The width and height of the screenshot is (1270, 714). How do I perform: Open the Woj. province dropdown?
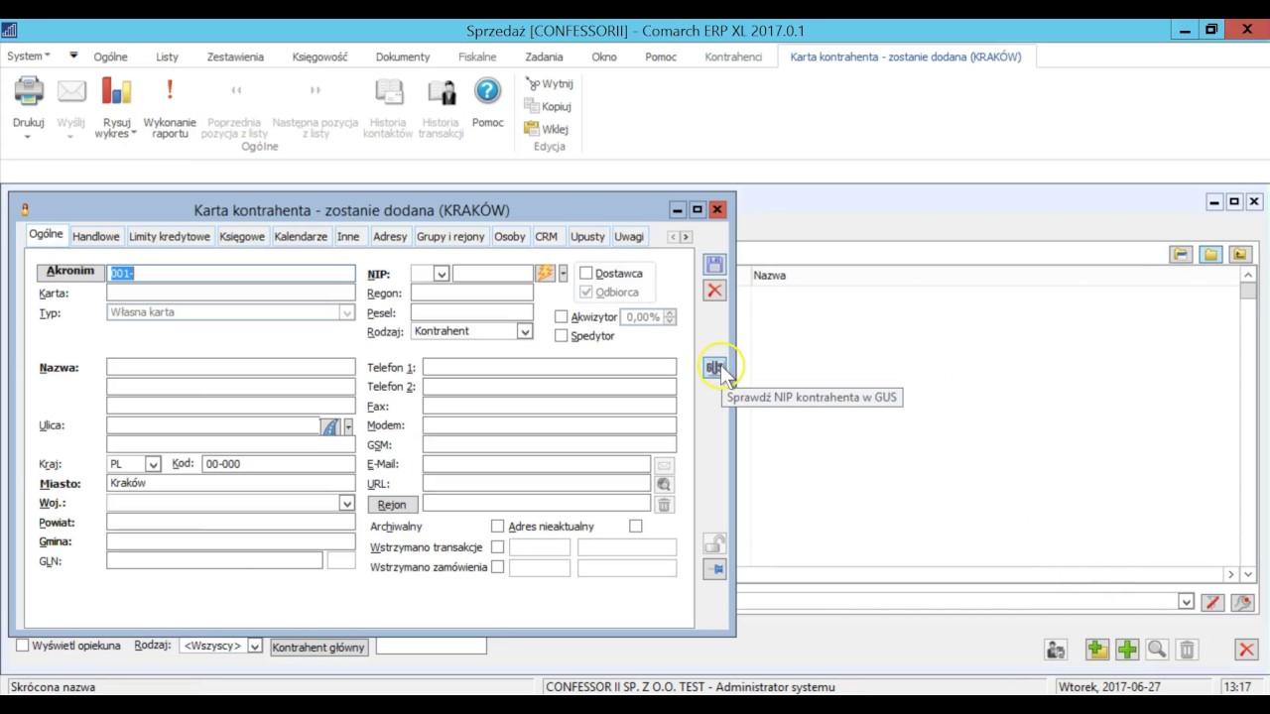coord(347,504)
